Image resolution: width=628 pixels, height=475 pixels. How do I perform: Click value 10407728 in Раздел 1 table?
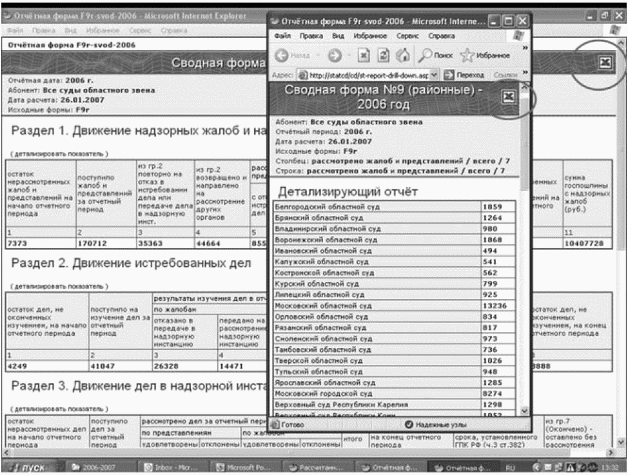click(x=584, y=244)
